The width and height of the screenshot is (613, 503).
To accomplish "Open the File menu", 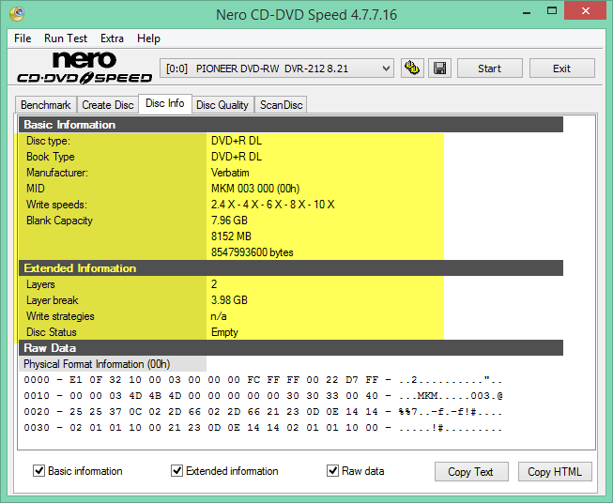I will [23, 38].
